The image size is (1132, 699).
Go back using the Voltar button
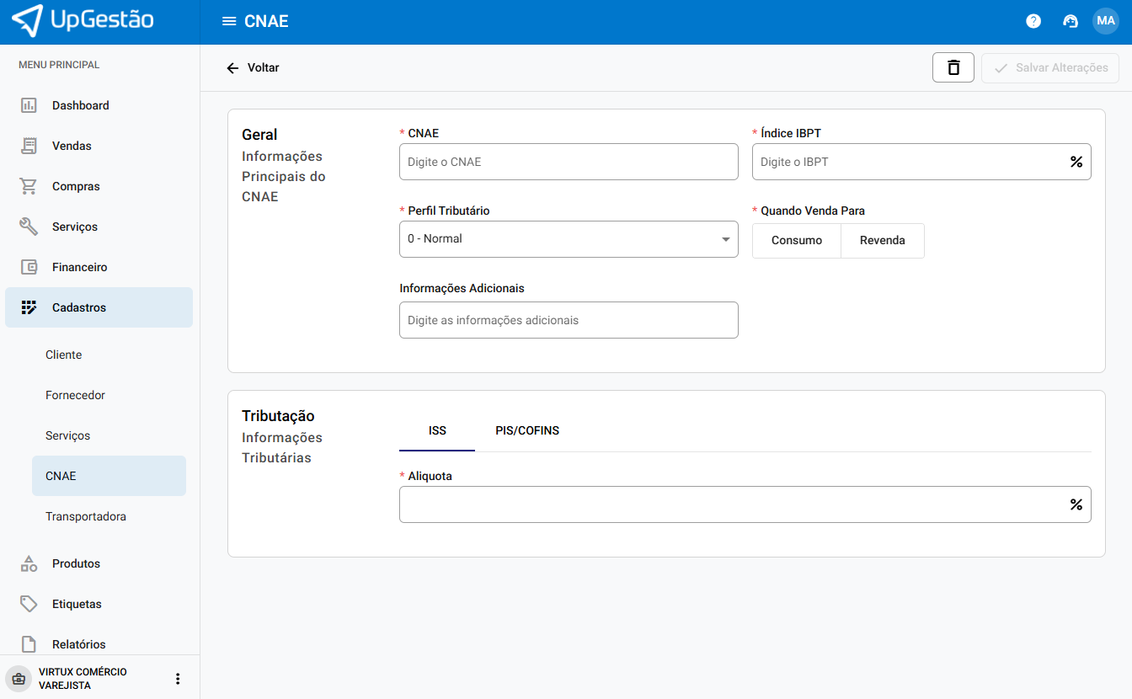[x=253, y=67]
